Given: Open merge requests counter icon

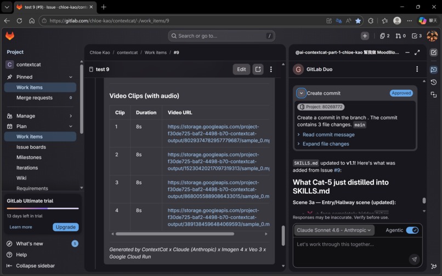Looking at the screenshot, I should click(400, 36).
